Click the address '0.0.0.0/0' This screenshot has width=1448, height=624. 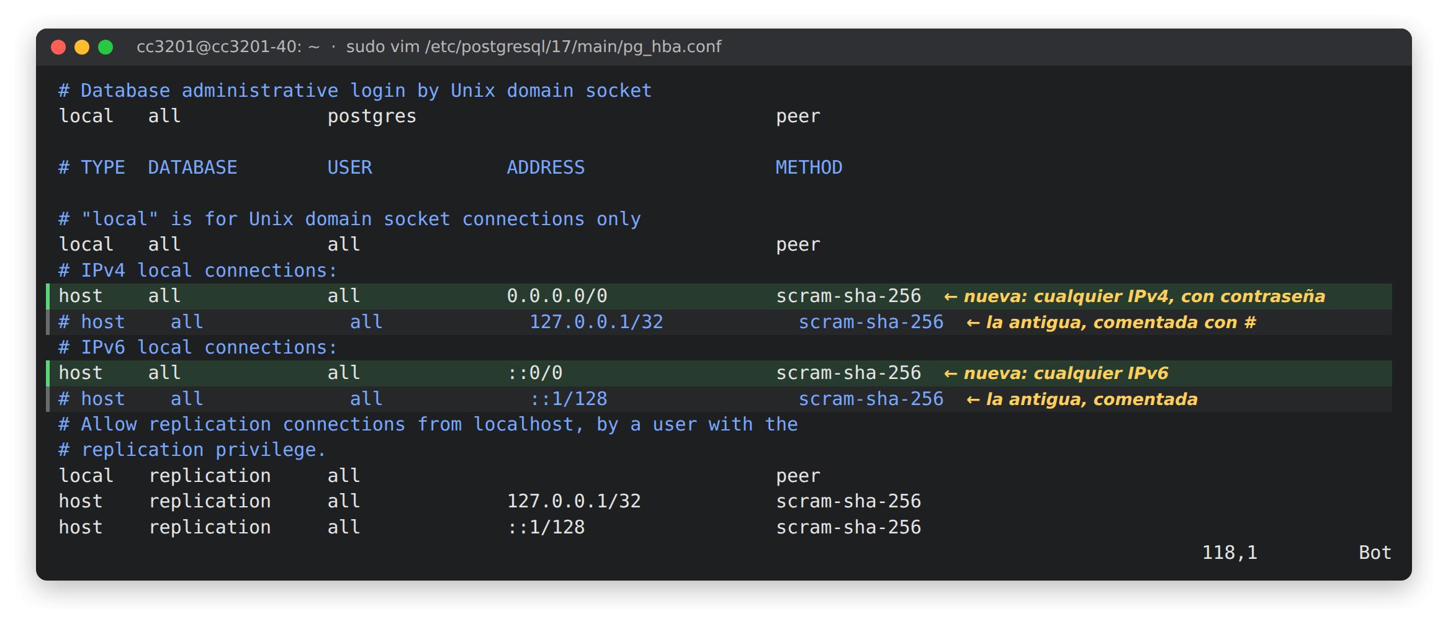coord(557,296)
